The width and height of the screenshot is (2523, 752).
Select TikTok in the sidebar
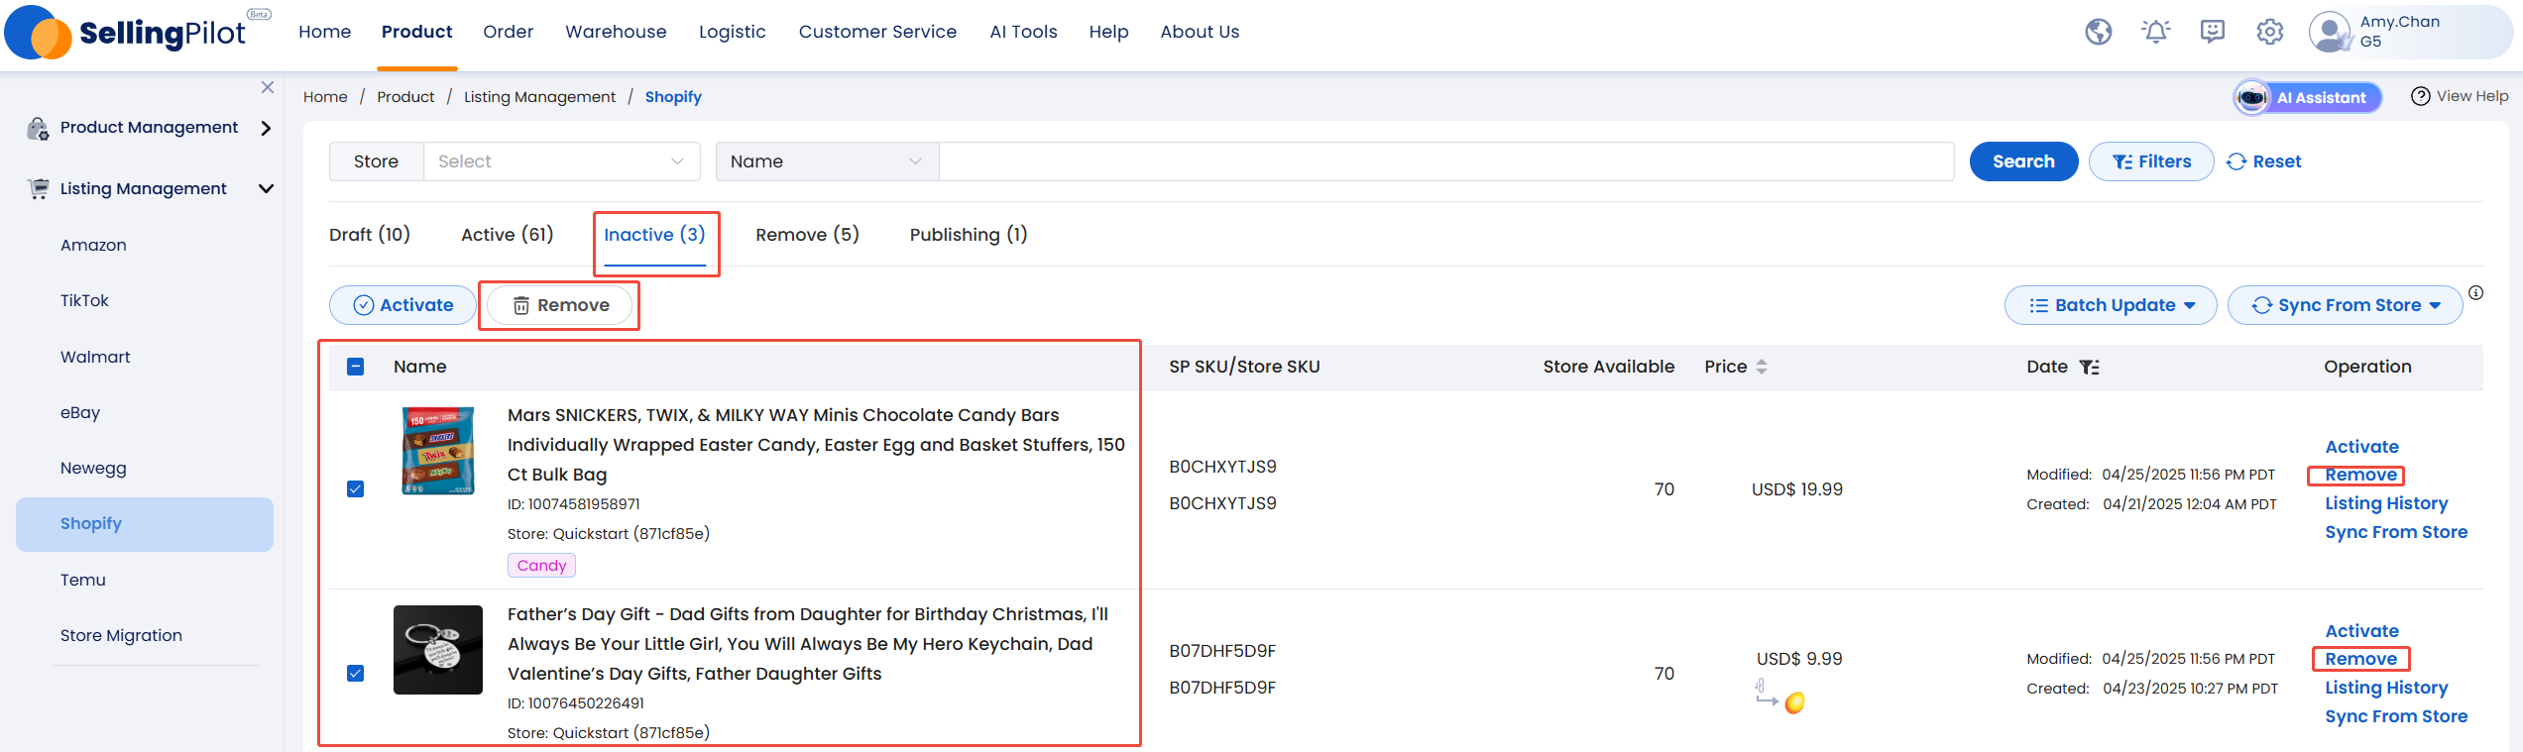pos(84,300)
